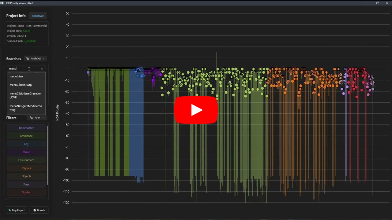This screenshot has width=392, height=220.
Task: Click the -100 label on the Y axis
Action: (66, 180)
